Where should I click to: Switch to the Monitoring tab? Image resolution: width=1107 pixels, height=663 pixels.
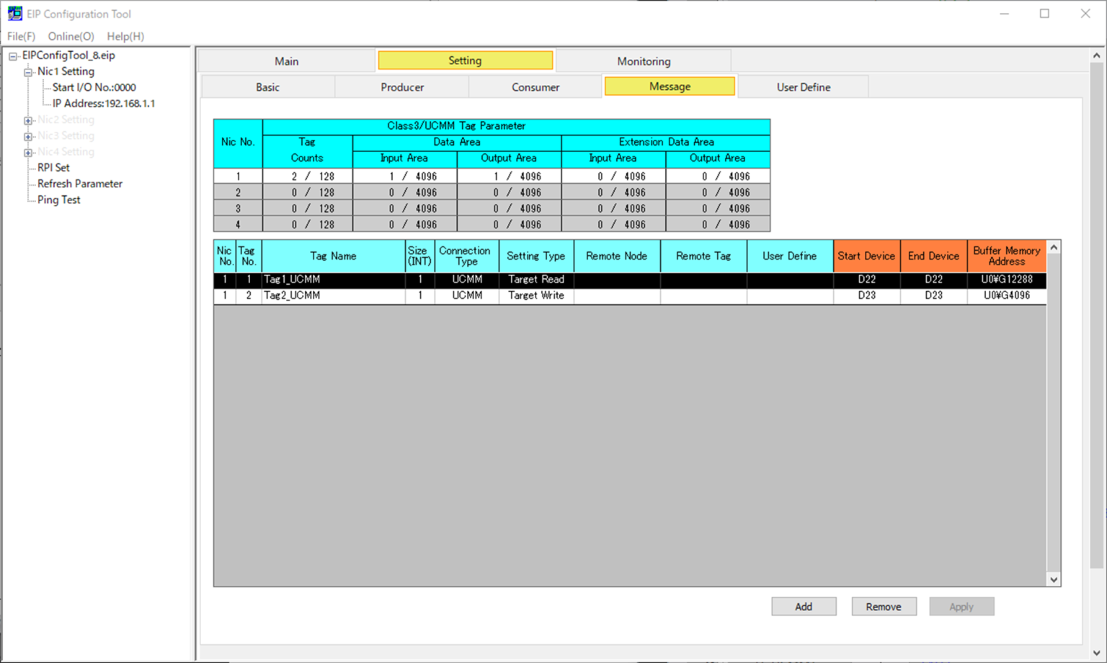click(644, 61)
